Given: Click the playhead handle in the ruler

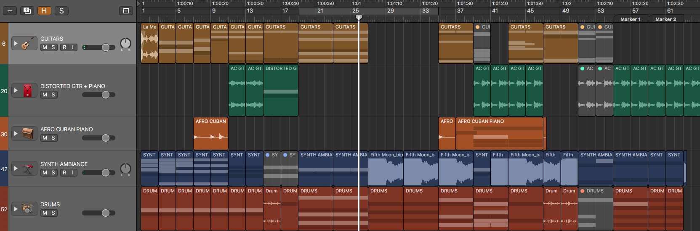Looking at the screenshot, I should tap(359, 18).
